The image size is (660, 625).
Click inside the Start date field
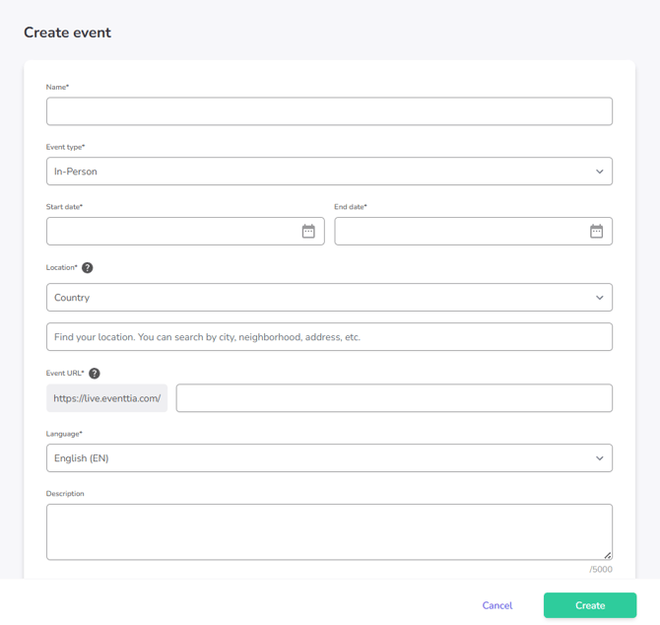click(x=172, y=231)
